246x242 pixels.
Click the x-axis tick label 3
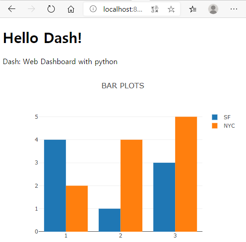(x=175, y=236)
